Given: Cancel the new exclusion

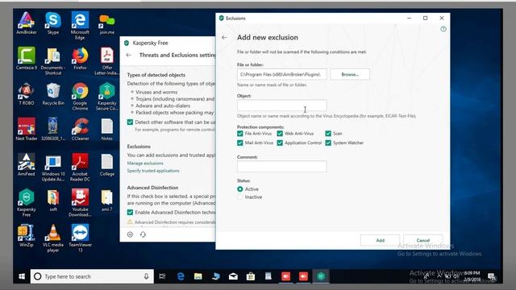Looking at the screenshot, I should (x=422, y=240).
